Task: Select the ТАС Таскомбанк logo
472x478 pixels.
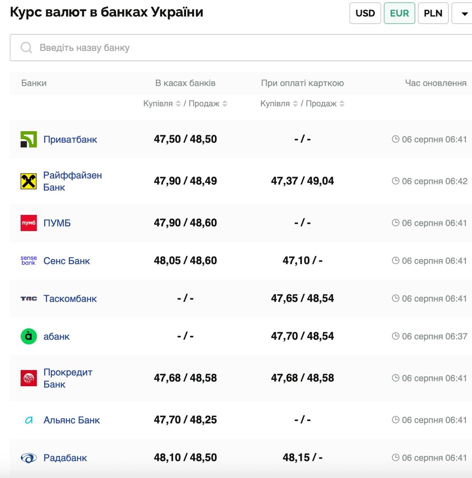Action: pos(28,298)
